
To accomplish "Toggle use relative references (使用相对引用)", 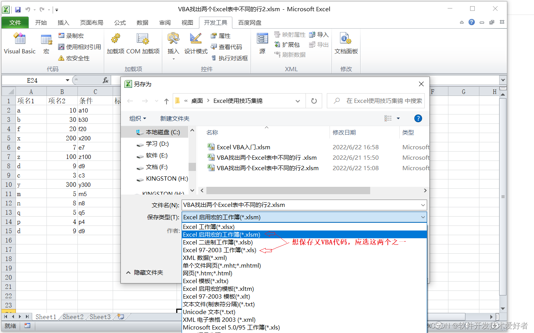I will pos(79,47).
